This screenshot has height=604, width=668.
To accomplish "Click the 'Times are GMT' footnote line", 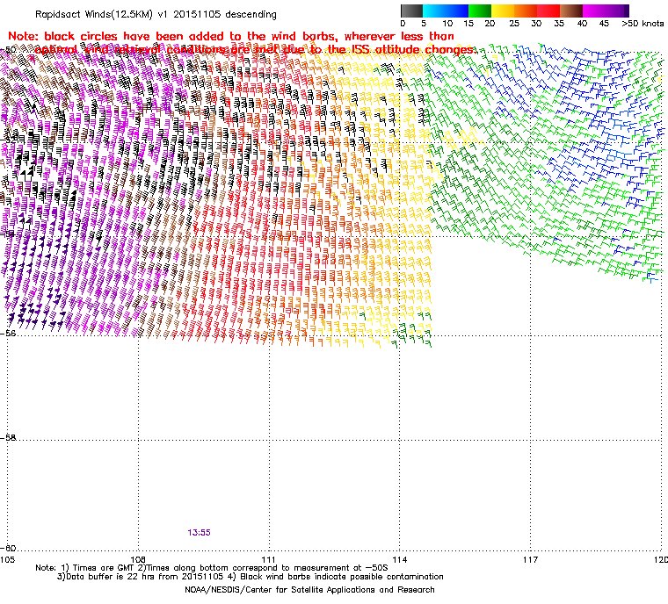I will tap(212, 568).
